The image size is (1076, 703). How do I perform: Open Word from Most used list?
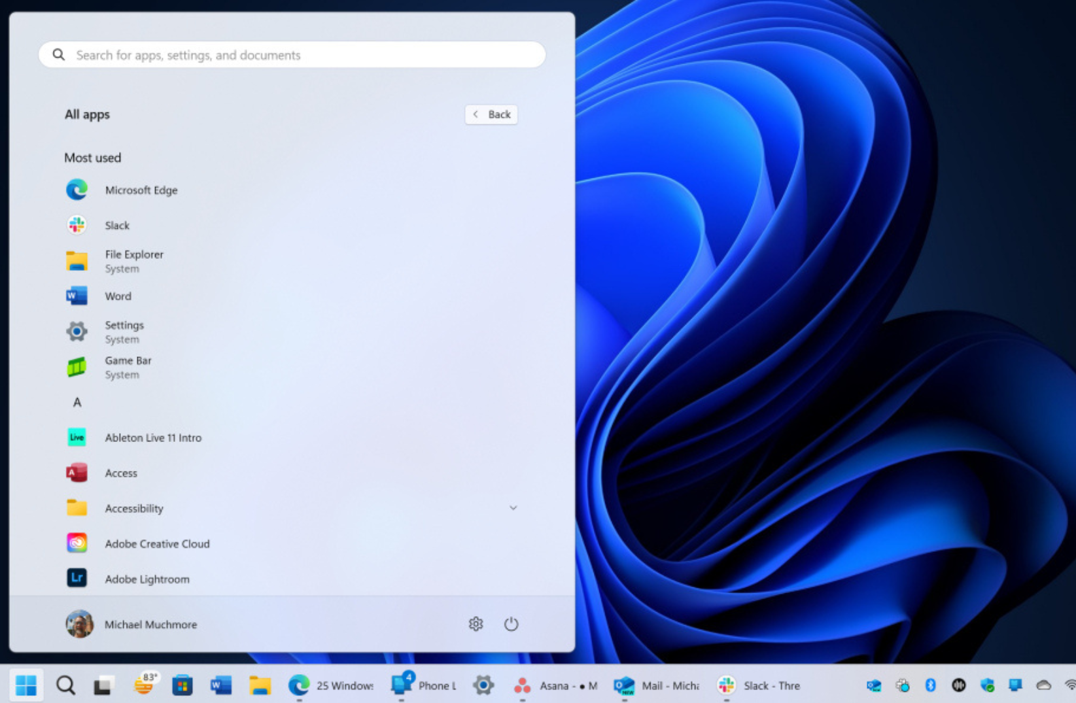click(x=118, y=296)
